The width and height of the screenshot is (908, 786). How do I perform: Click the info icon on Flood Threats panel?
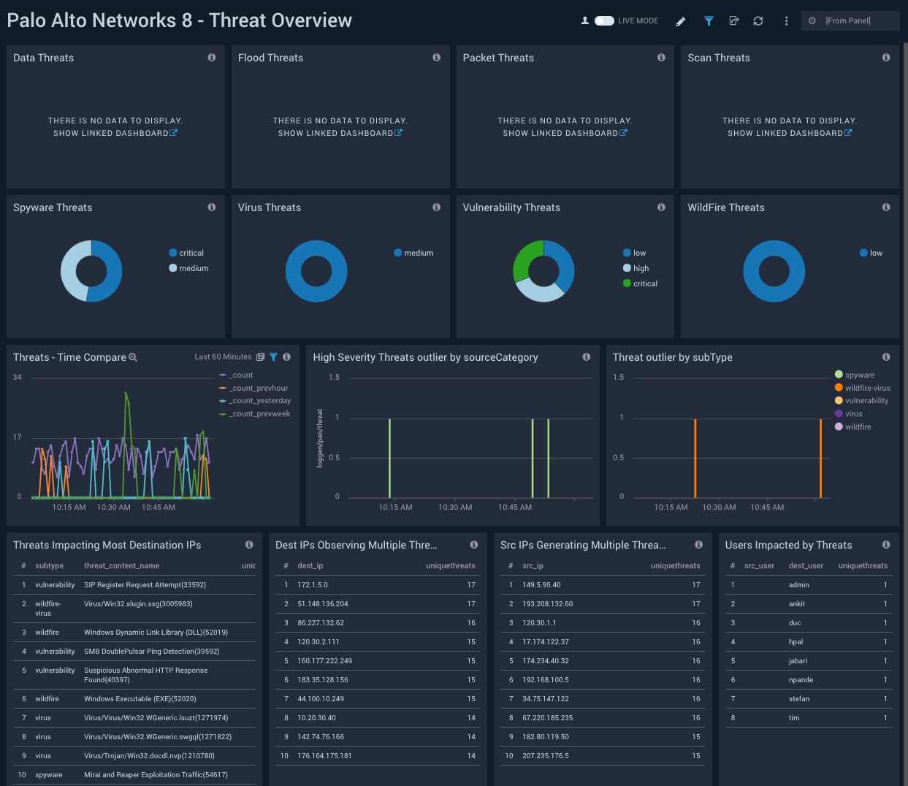click(x=436, y=57)
